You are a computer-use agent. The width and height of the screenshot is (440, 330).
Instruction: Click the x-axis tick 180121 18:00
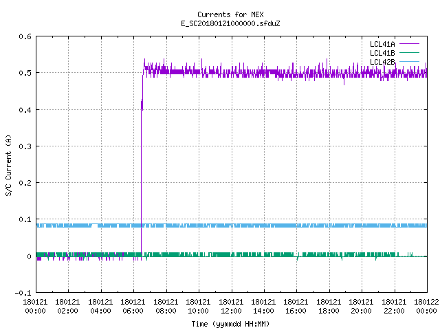tap(329, 307)
